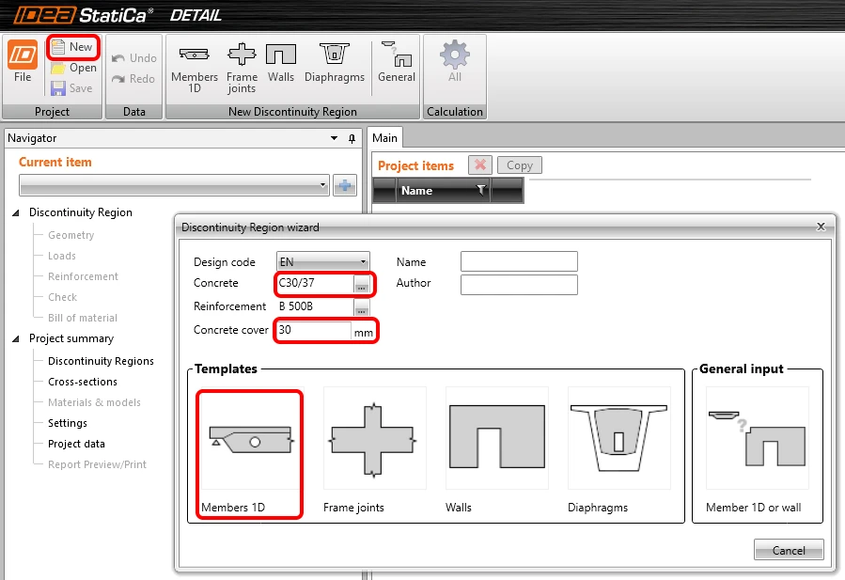The width and height of the screenshot is (845, 580).
Task: Click the blue plus add item button
Action: tap(345, 185)
